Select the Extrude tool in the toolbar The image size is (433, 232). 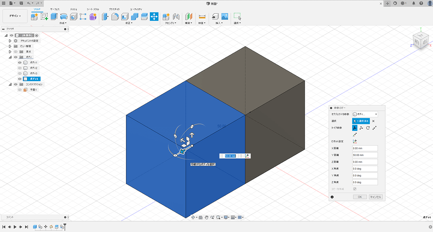click(x=54, y=17)
